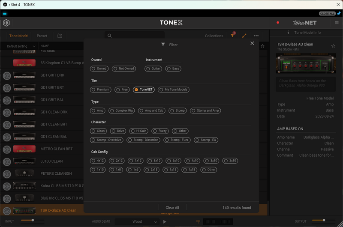Select the 2x15 cab config
Screen dimensions: 343x227
151,170
